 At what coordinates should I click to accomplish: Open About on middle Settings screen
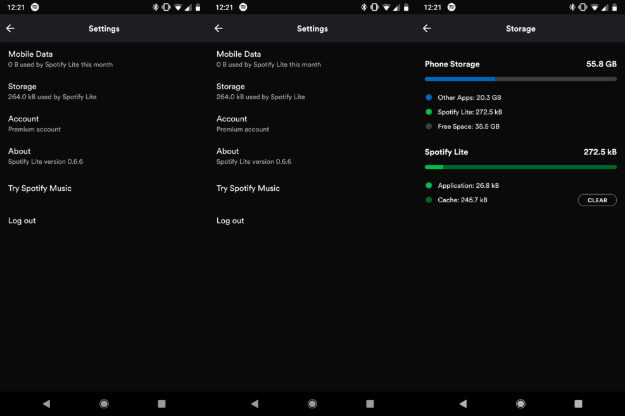(313, 156)
